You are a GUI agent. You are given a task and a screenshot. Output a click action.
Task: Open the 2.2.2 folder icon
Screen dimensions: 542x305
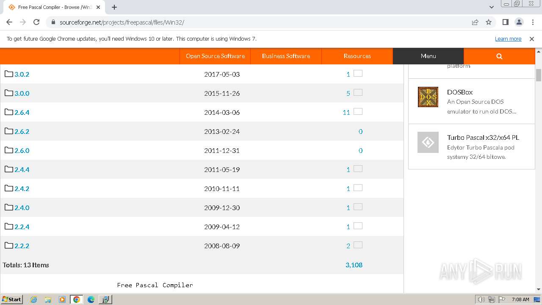(9, 245)
